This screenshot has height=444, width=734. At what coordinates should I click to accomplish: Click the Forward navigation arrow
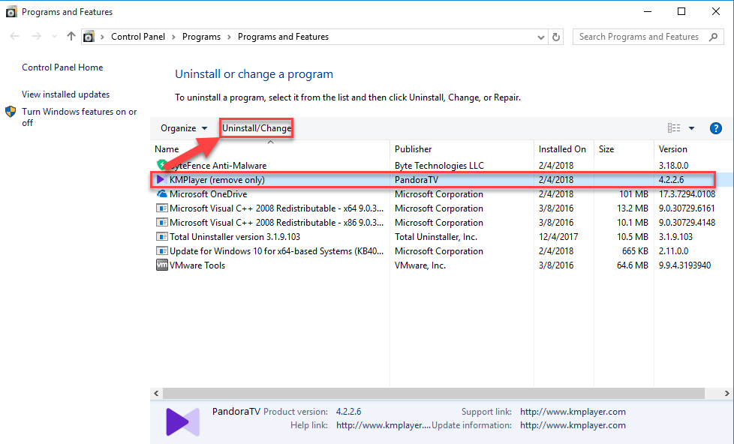[36, 37]
